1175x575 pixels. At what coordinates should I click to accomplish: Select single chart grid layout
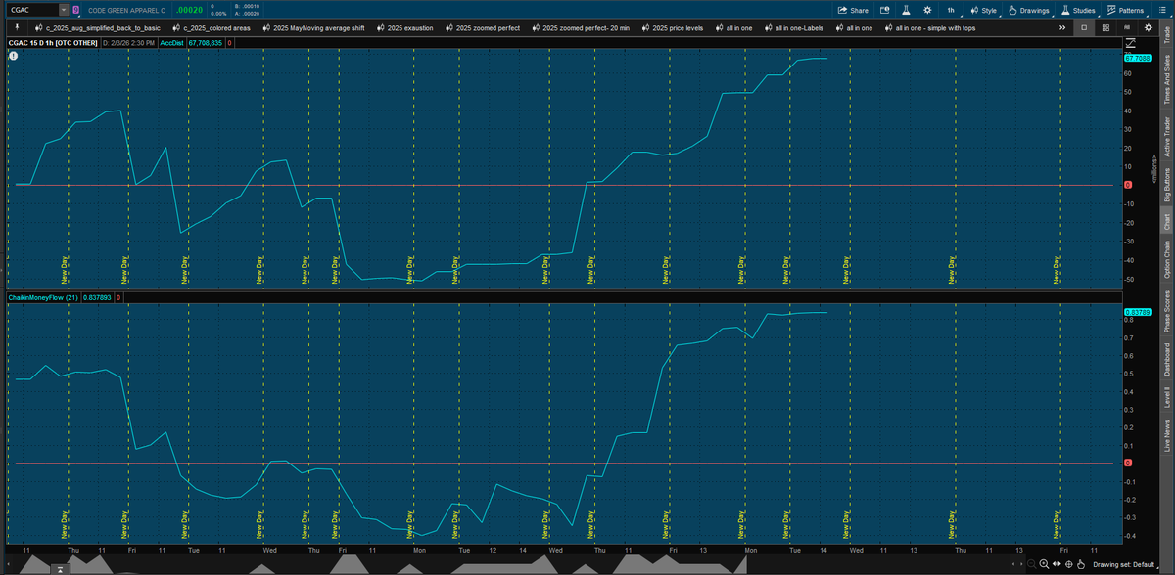coord(1084,28)
